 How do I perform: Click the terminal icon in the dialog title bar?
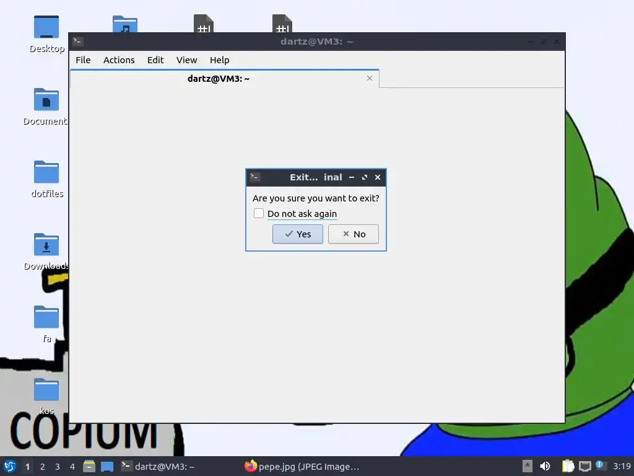[254, 177]
